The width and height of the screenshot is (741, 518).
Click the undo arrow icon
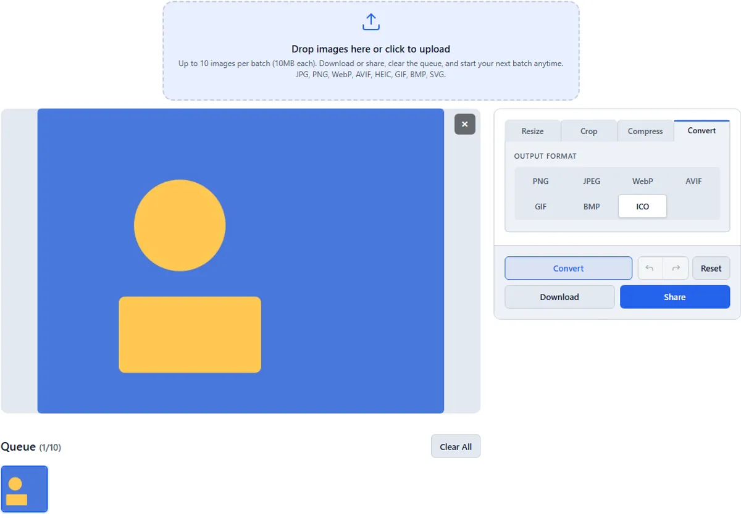coord(650,269)
